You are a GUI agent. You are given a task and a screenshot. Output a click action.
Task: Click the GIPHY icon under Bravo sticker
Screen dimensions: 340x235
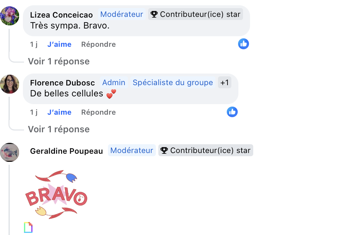point(28,227)
